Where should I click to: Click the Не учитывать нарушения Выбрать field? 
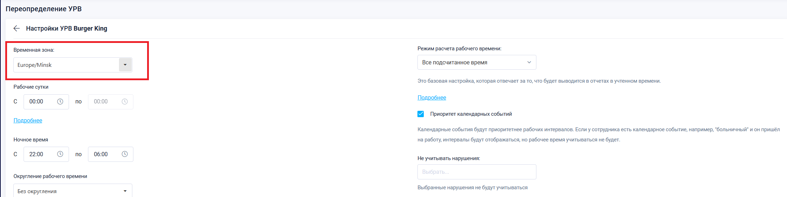pyautogui.click(x=477, y=172)
